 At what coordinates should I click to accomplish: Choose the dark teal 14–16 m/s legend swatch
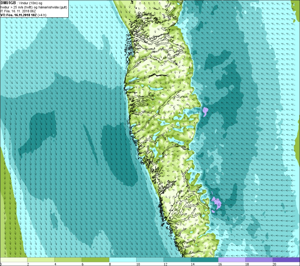tap(205, 260)
